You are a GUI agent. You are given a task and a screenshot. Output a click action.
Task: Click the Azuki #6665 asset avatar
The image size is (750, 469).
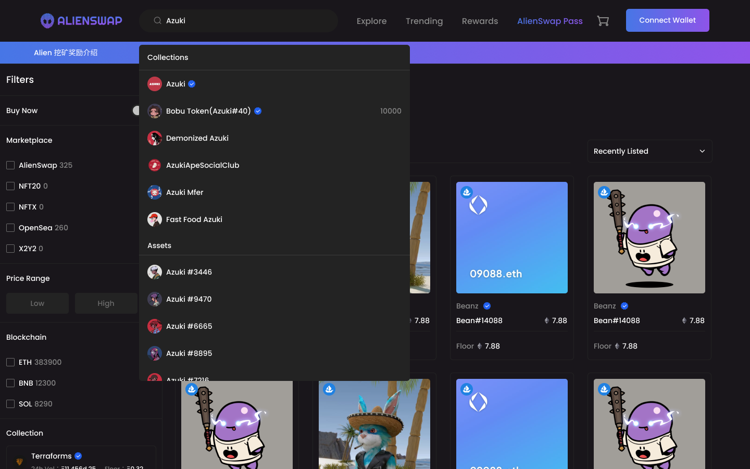155,326
